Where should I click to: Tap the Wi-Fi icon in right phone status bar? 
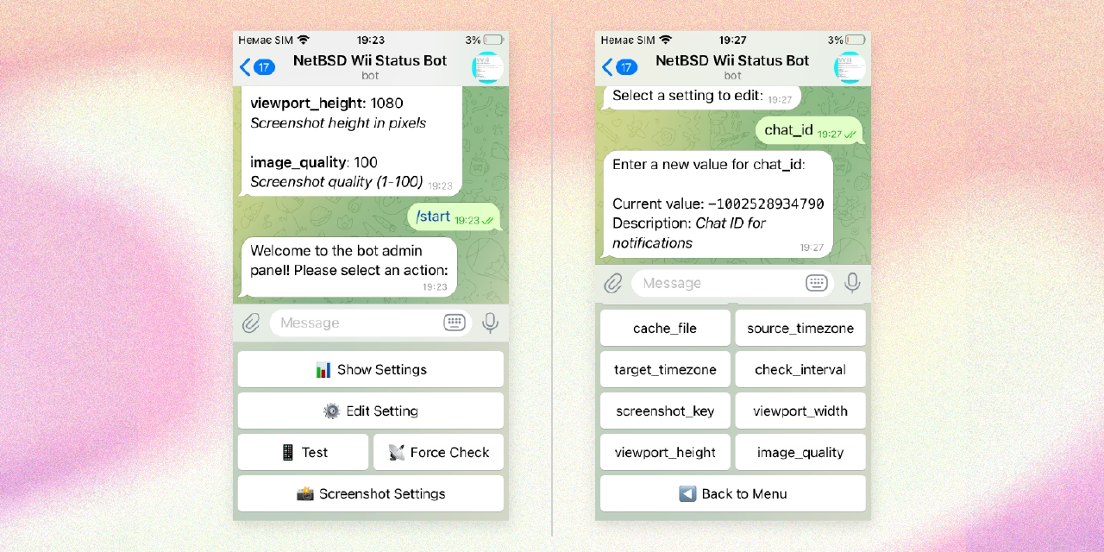pos(665,40)
